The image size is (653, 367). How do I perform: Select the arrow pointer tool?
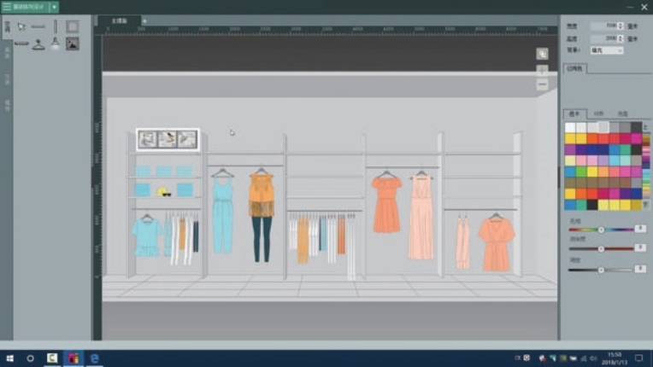pyautogui.click(x=21, y=26)
